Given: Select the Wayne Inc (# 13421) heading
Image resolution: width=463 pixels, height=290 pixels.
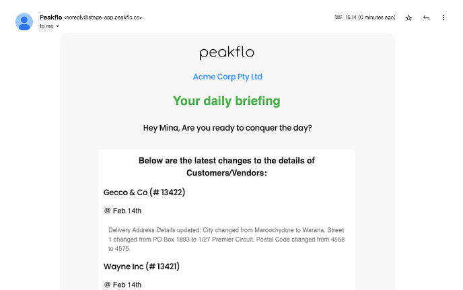Looking at the screenshot, I should tap(141, 266).
